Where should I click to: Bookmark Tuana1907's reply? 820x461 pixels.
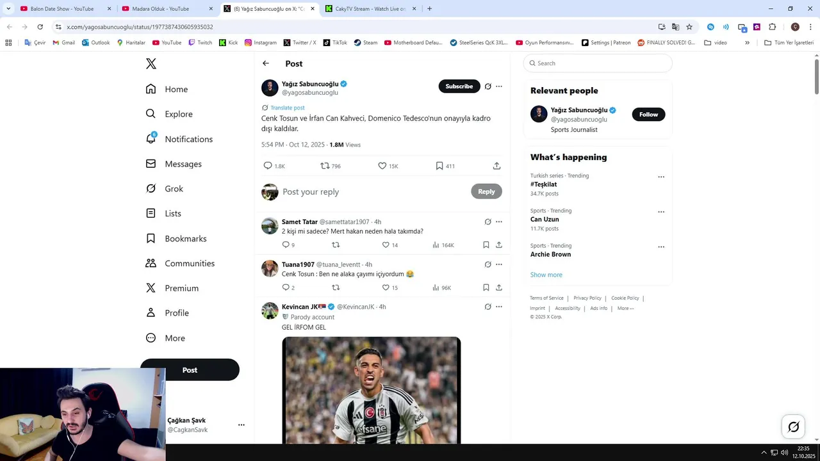pyautogui.click(x=486, y=287)
